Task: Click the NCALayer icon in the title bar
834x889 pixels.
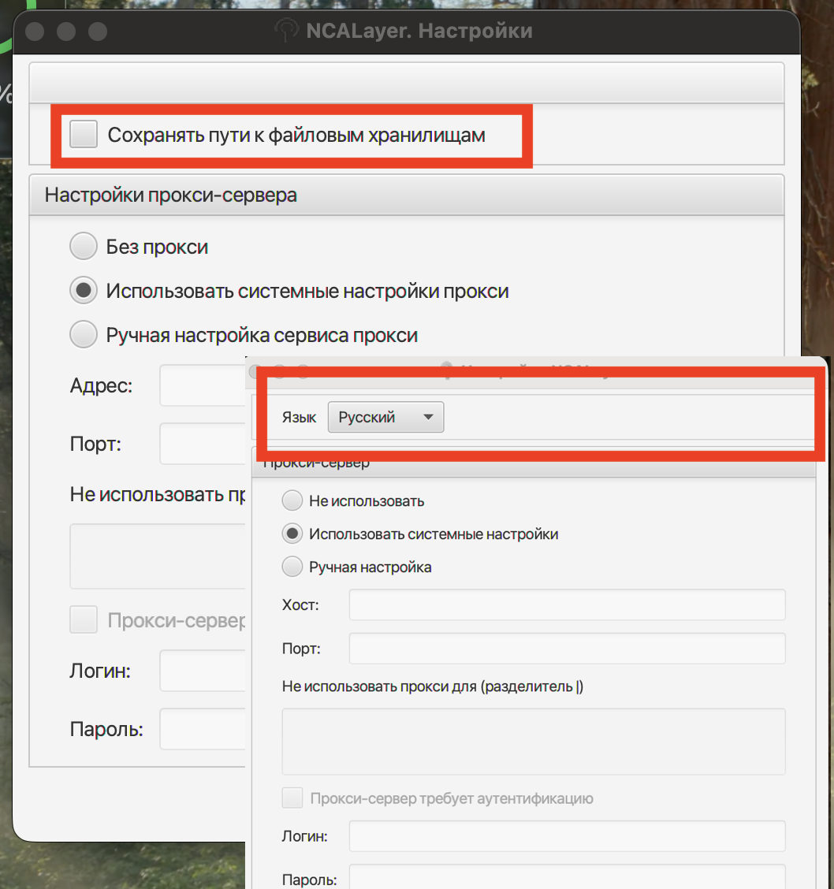Action: point(286,32)
